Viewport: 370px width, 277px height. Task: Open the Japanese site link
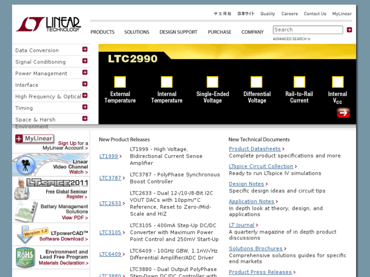246,14
